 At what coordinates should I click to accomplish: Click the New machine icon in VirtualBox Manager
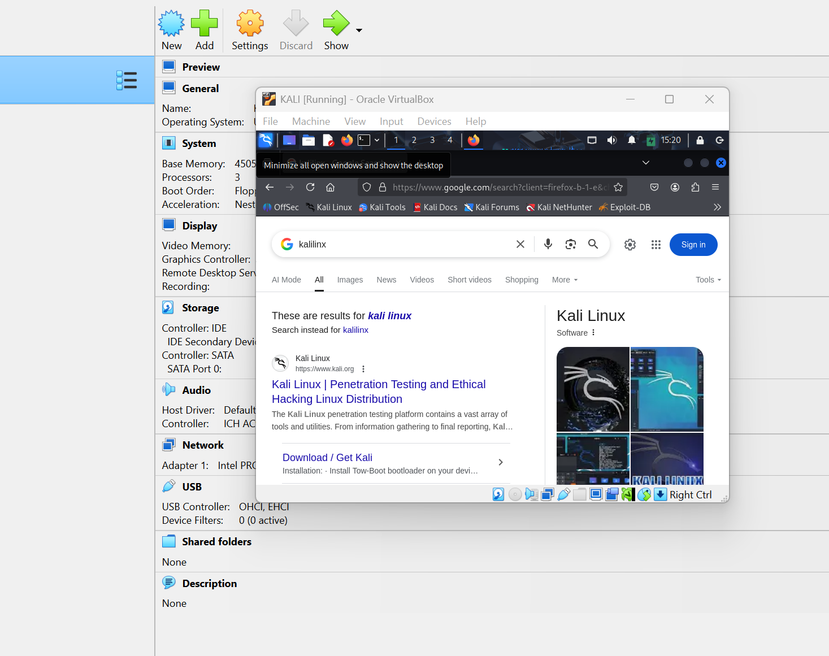pyautogui.click(x=171, y=23)
